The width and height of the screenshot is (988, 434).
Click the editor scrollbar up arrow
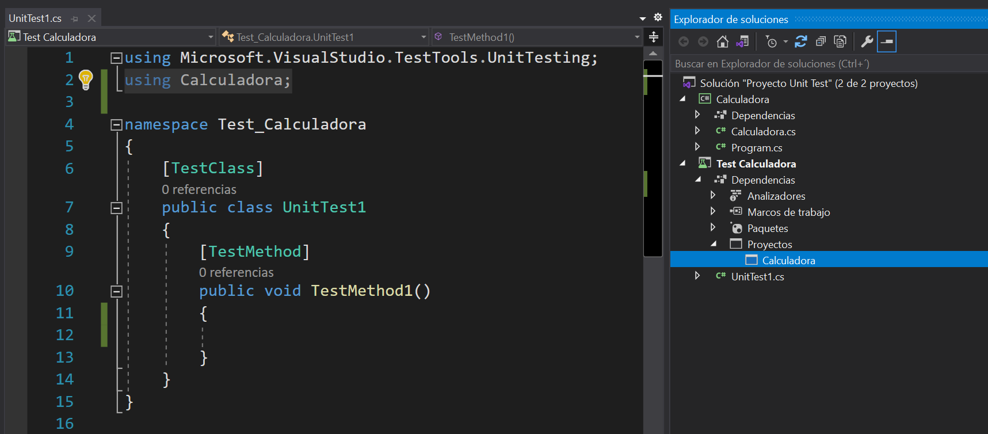(653, 53)
